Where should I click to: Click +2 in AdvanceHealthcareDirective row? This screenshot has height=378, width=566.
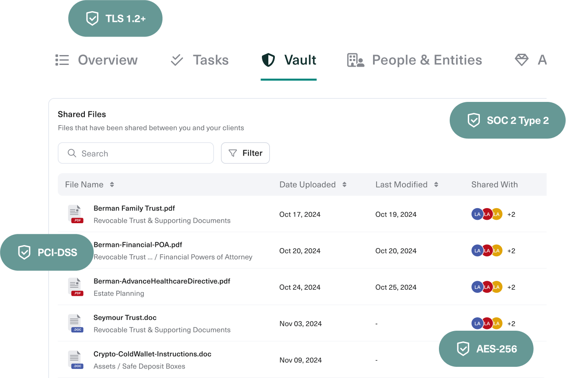(x=511, y=287)
